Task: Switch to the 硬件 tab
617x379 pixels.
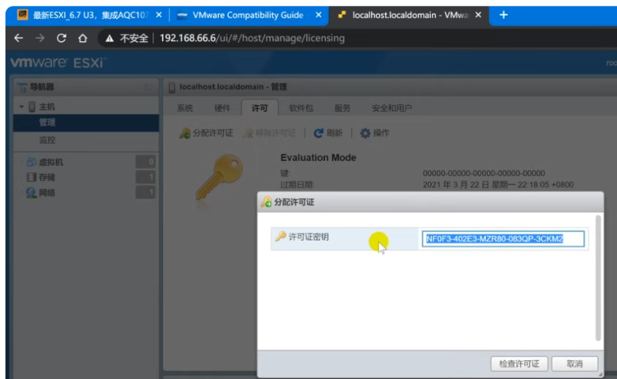Action: coord(222,109)
